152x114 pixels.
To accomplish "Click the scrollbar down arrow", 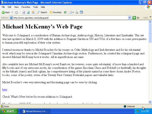I will click(150, 102).
